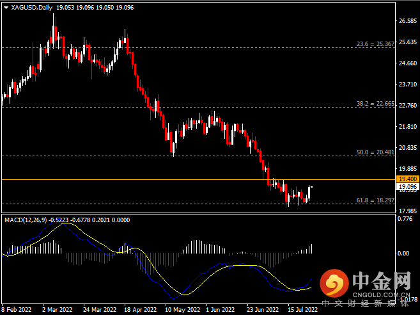The width and height of the screenshot is (420, 315).
Task: Click the XAGUSD,Daily chart title
Action: click(31, 8)
